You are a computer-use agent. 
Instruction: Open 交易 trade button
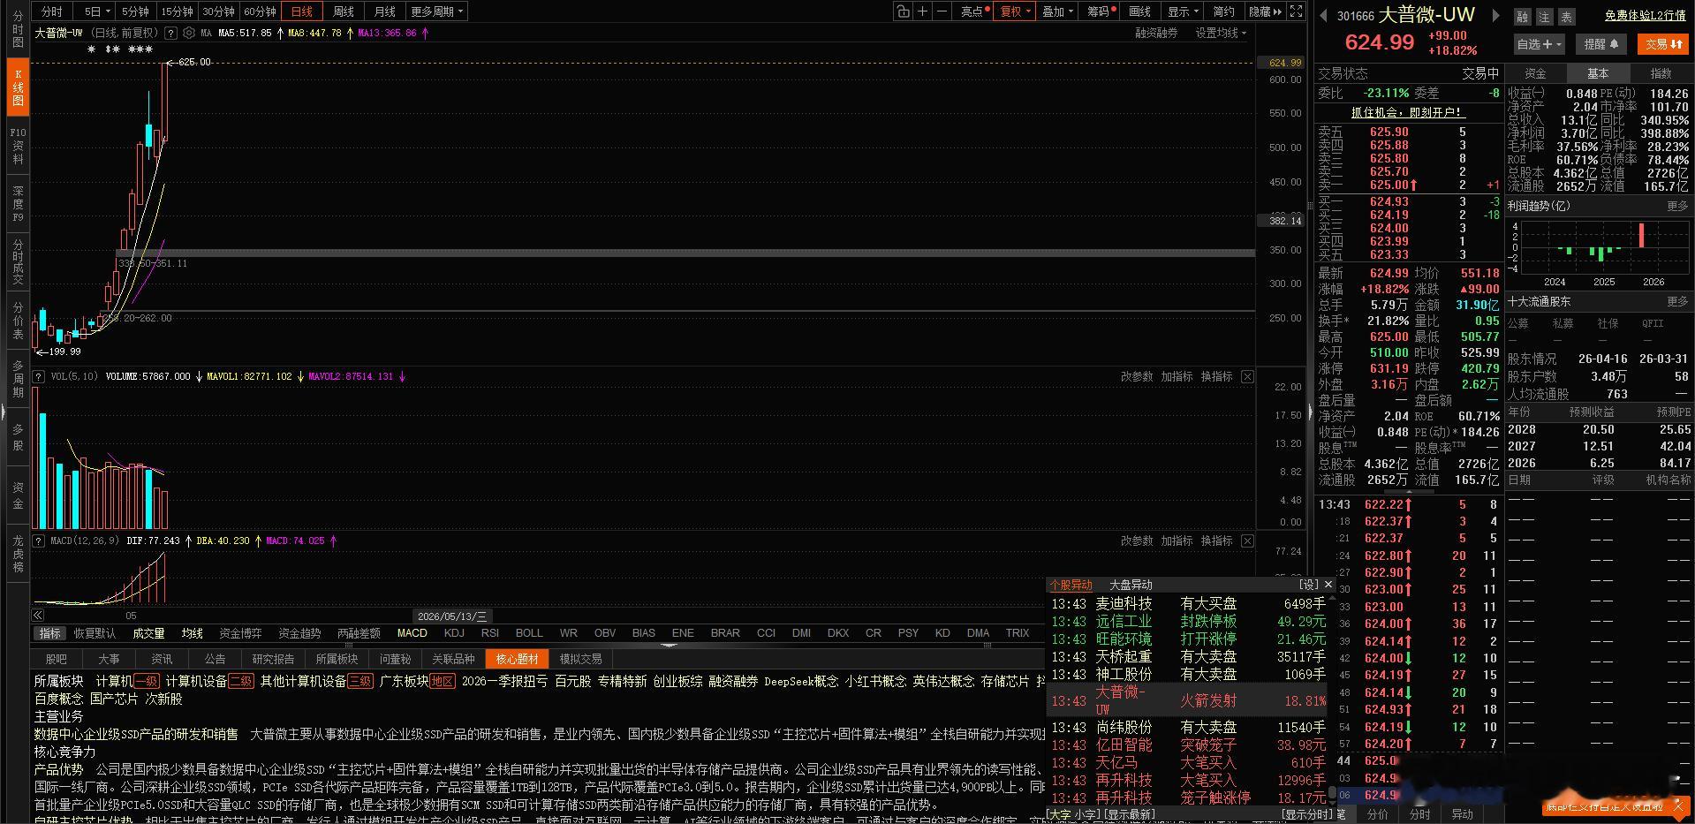[1663, 44]
